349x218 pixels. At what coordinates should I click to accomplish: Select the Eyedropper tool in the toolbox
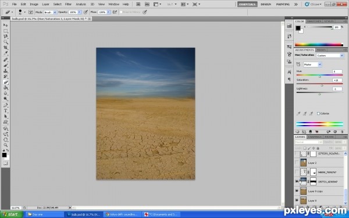[6, 53]
